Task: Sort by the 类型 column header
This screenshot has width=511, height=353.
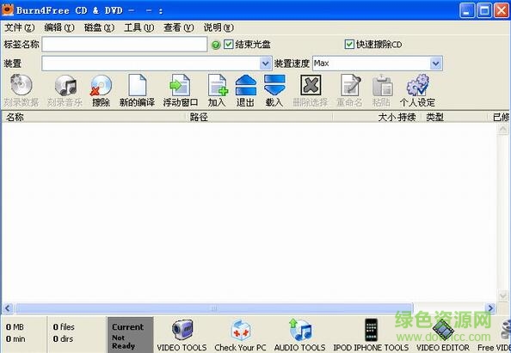Action: (454, 117)
